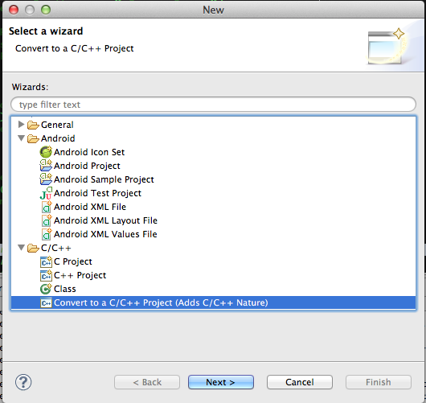Select the green Class wizard icon
Viewport: 426px width, 403px height.
coord(46,289)
